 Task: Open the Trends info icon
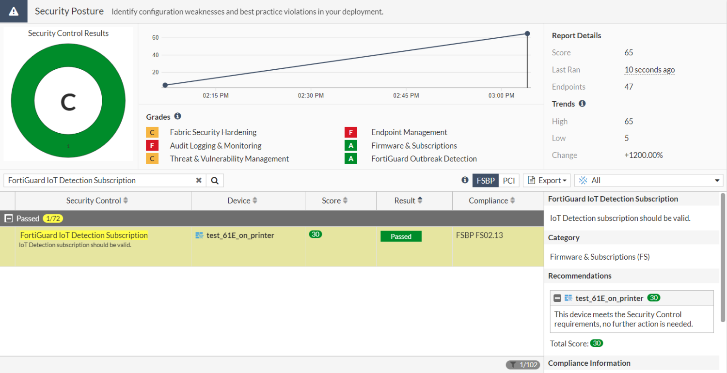[582, 104]
